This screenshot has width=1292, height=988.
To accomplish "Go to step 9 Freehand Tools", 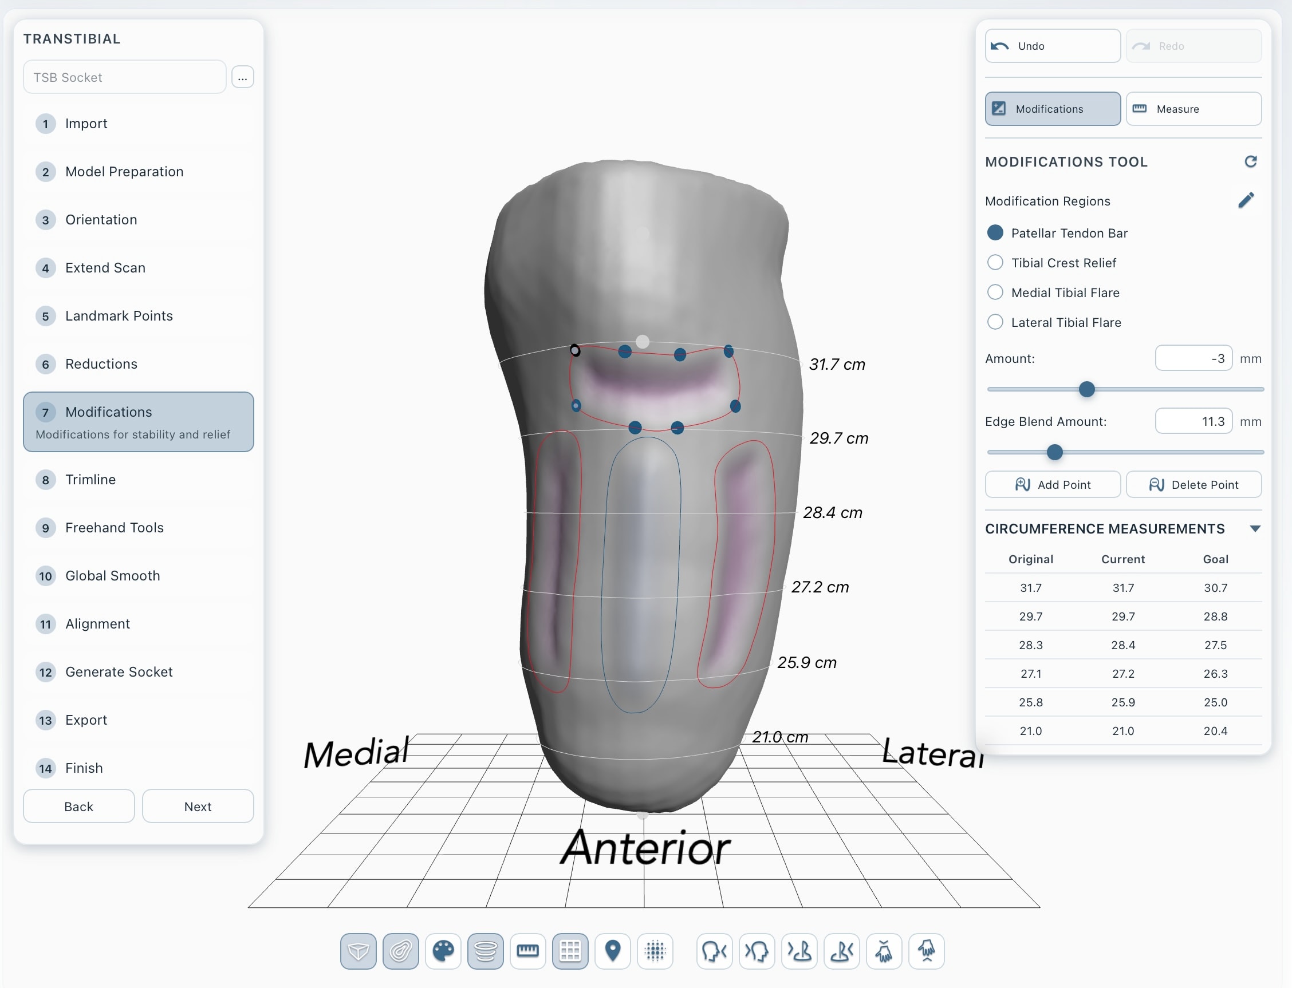I will pyautogui.click(x=138, y=528).
